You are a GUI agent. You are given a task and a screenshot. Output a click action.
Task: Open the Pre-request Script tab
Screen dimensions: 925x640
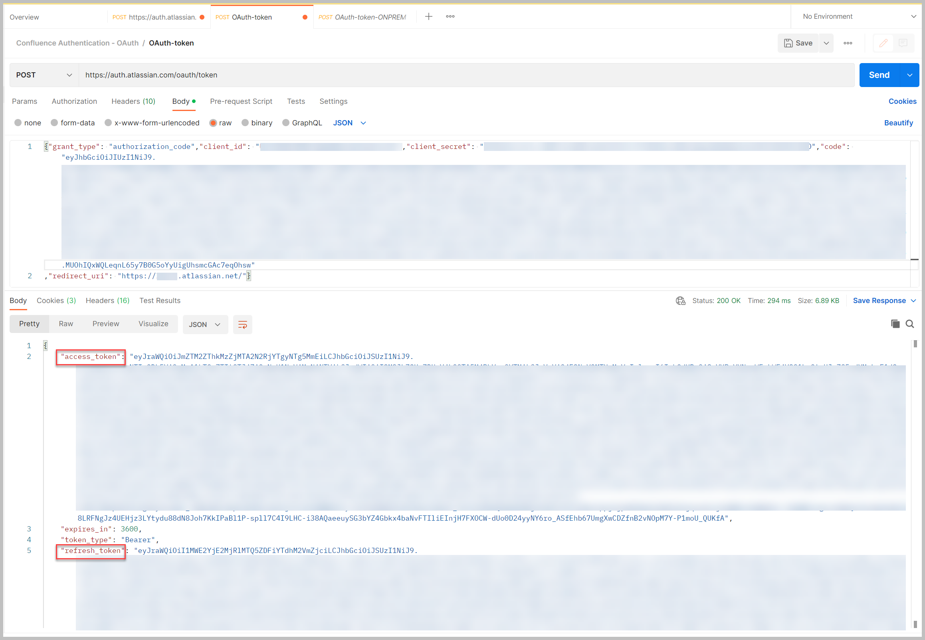point(241,101)
